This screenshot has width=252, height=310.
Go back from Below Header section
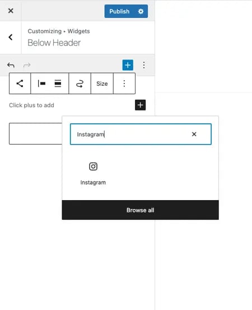(x=11, y=37)
